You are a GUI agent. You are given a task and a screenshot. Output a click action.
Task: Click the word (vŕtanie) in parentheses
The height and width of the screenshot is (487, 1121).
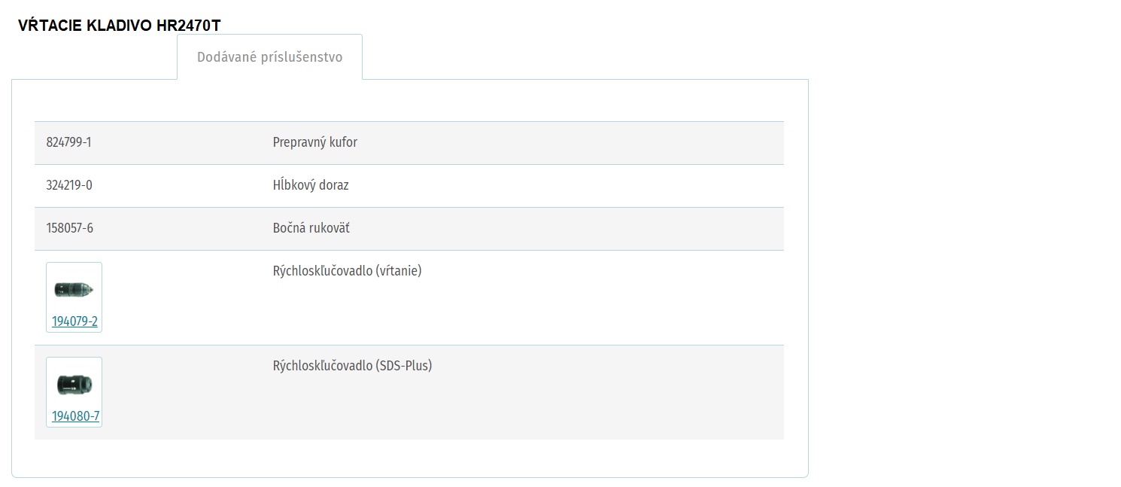click(x=399, y=271)
